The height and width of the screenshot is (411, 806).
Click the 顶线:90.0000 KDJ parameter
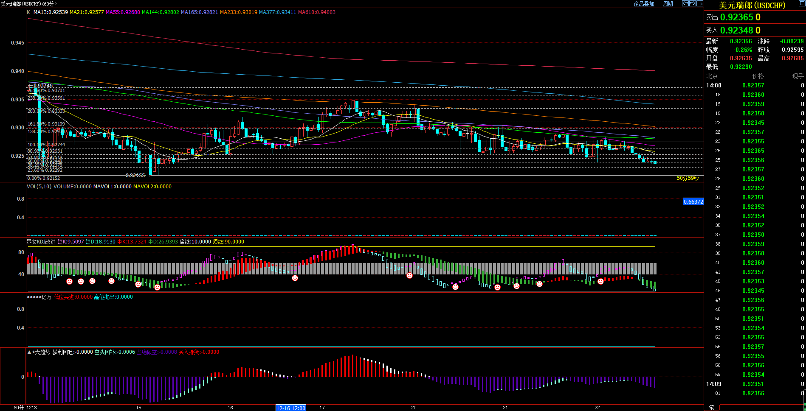[x=228, y=242]
